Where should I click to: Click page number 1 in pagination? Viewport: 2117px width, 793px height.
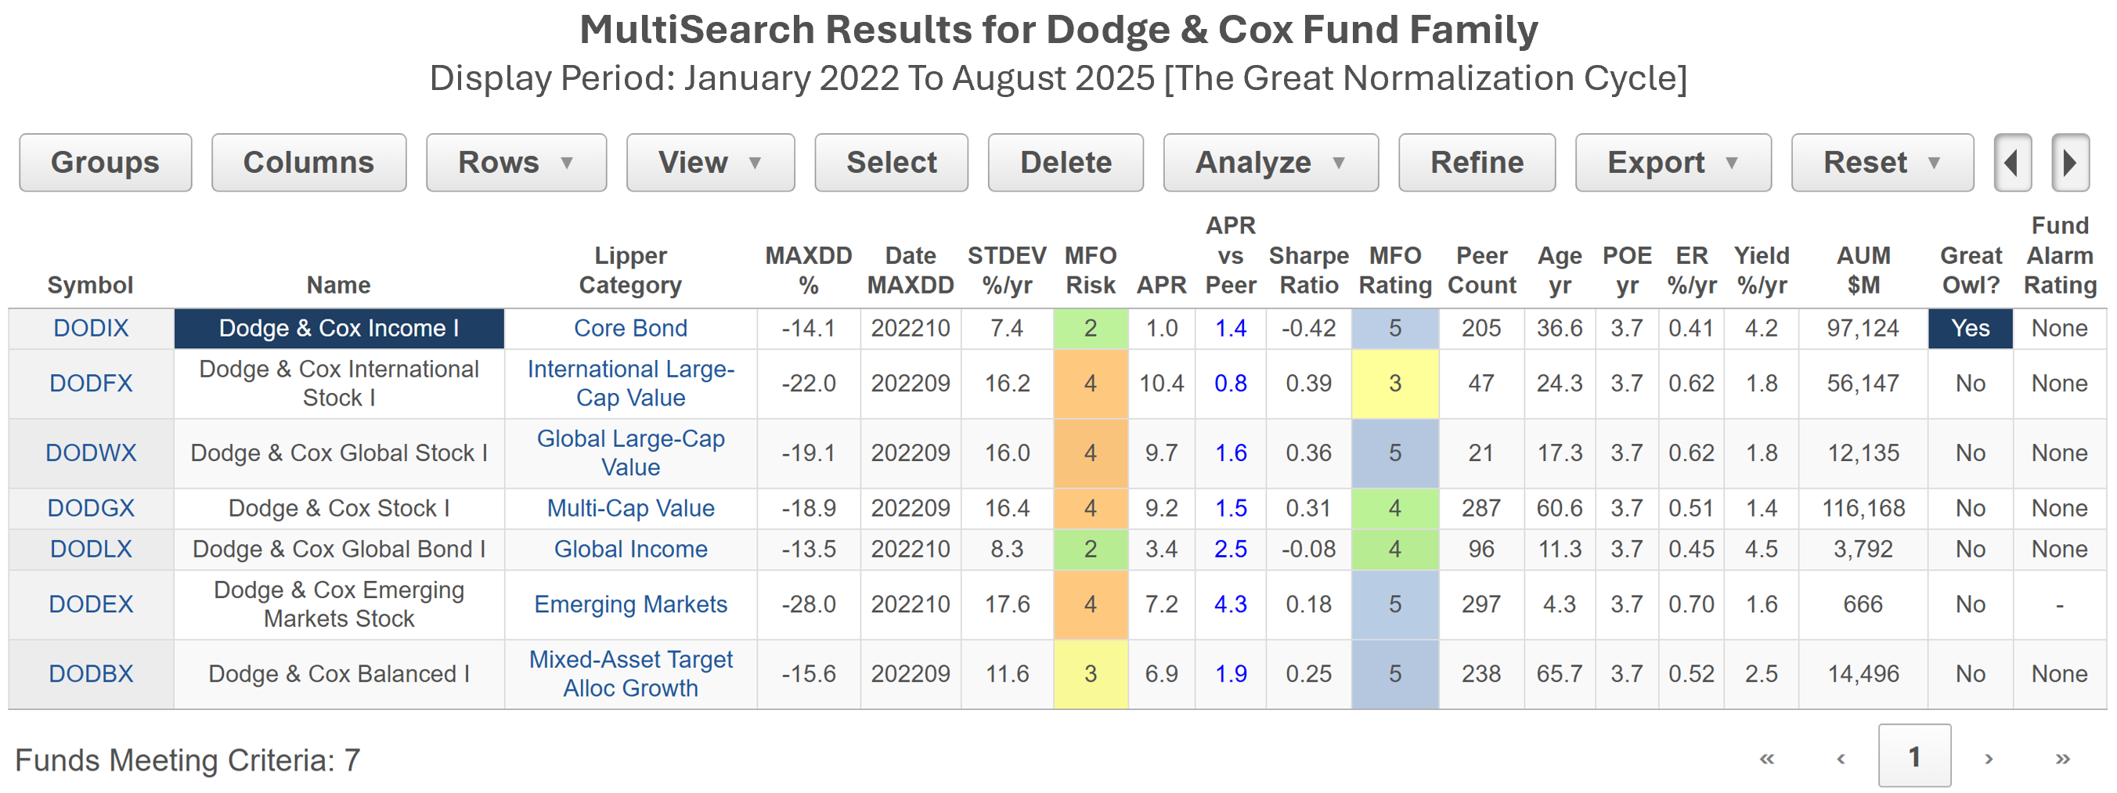click(x=1914, y=756)
